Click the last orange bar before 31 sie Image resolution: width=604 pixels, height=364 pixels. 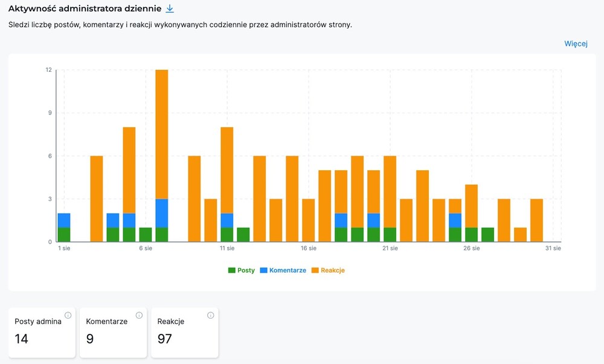pyautogui.click(x=536, y=220)
